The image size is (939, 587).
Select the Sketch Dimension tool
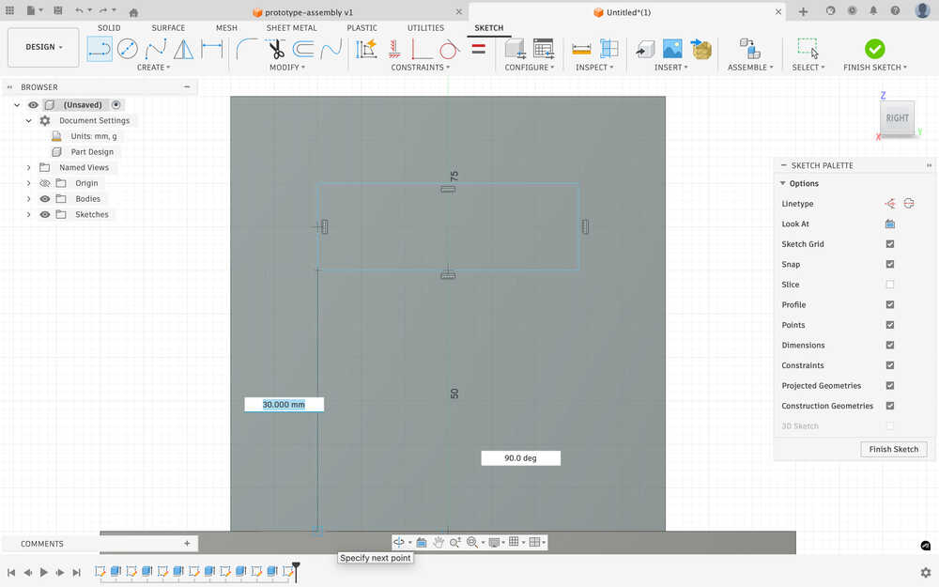211,49
